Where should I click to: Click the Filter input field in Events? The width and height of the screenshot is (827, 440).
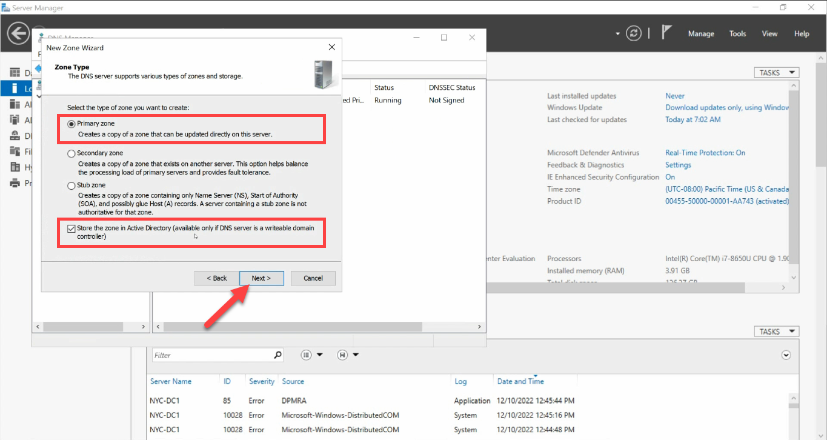click(x=211, y=355)
